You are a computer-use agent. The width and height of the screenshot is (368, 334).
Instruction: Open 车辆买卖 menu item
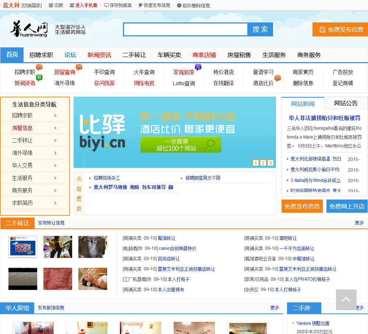[169, 55]
